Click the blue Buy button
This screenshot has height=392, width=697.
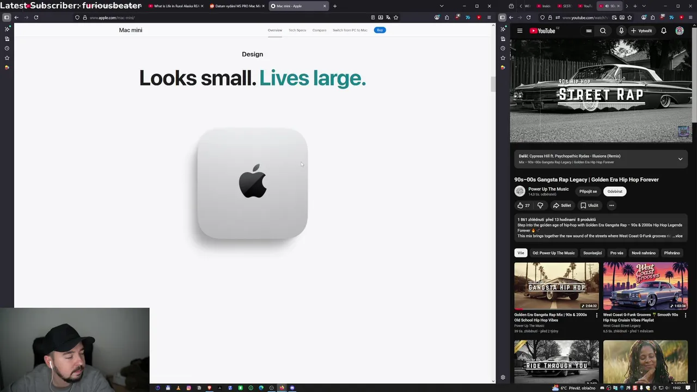pos(380,30)
